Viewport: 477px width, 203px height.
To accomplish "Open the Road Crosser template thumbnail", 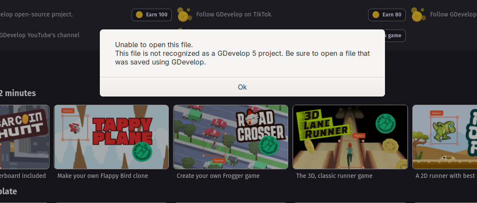I will point(230,137).
